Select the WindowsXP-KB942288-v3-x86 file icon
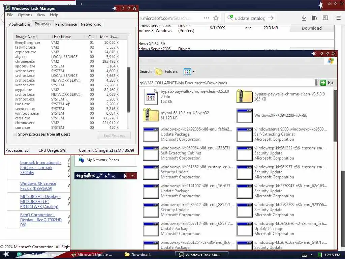345x259 pixels. [245, 115]
